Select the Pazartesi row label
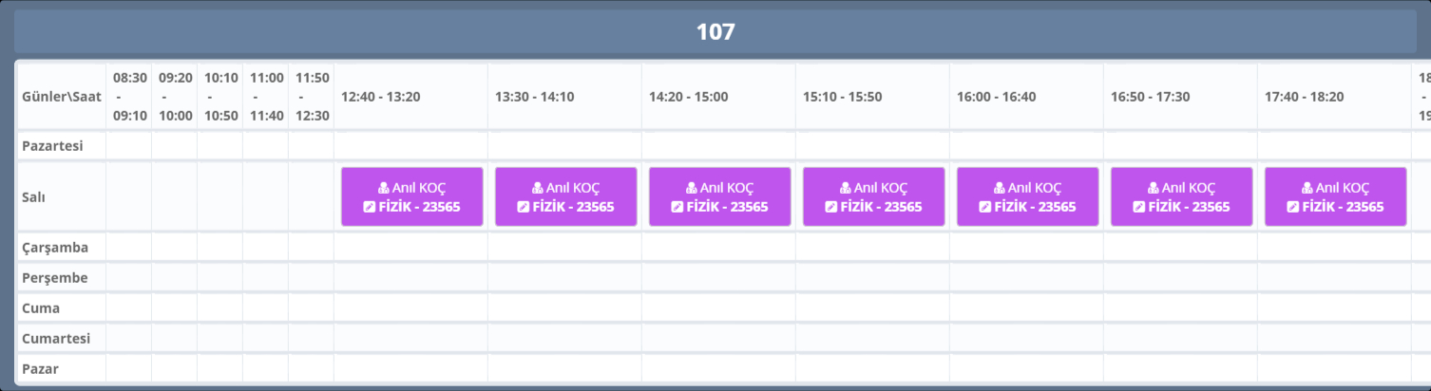This screenshot has width=1431, height=391. point(53,146)
